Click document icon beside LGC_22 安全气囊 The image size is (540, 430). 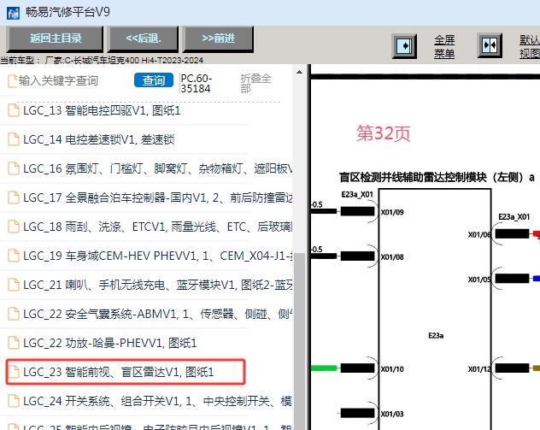click(x=14, y=314)
